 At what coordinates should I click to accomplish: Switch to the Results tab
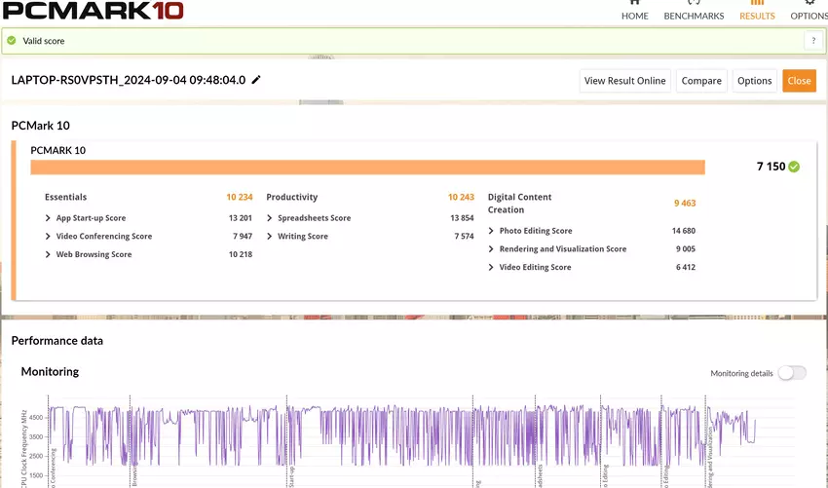(757, 16)
